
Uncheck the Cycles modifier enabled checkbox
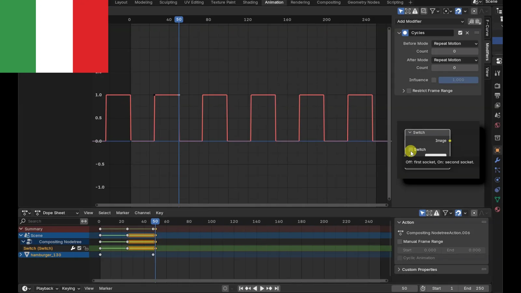pos(460,33)
